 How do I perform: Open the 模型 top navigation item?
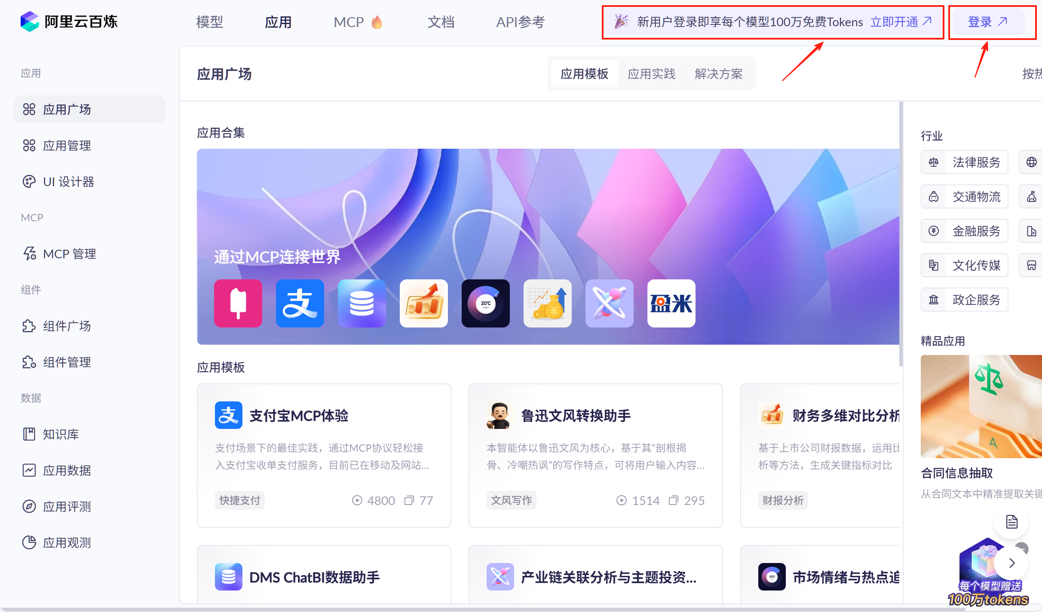click(x=210, y=21)
